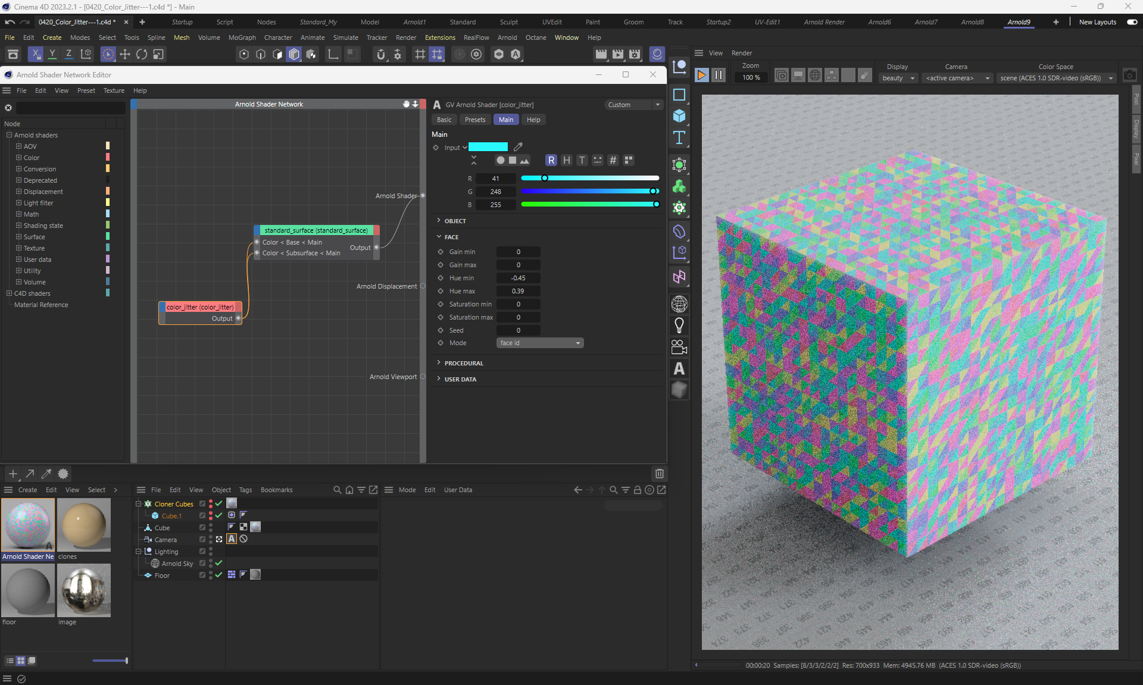
Task: Pause the Arnold render
Action: pos(719,76)
